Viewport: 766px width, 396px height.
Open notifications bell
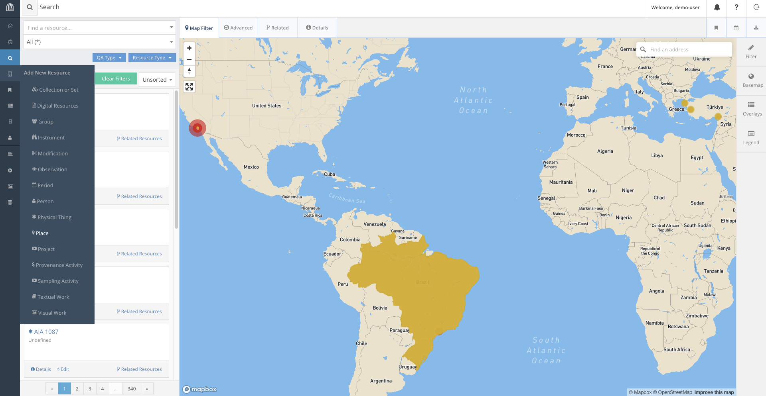pos(717,8)
